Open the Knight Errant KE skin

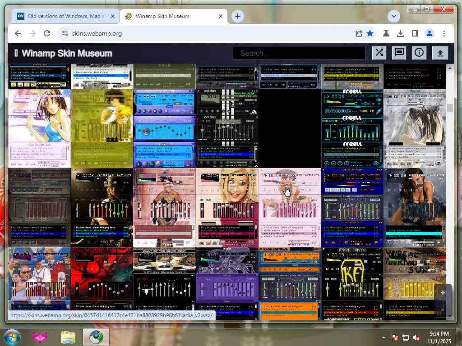pyautogui.click(x=352, y=283)
